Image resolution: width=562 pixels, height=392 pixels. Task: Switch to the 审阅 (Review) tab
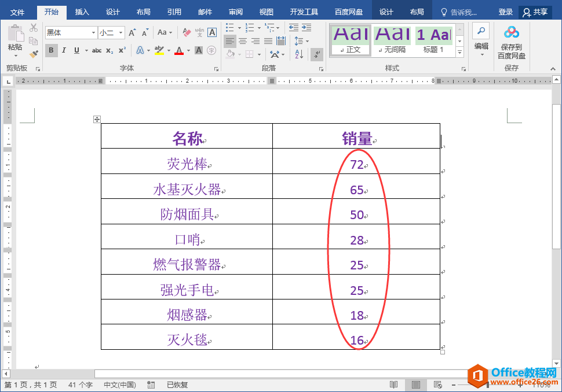(x=235, y=12)
